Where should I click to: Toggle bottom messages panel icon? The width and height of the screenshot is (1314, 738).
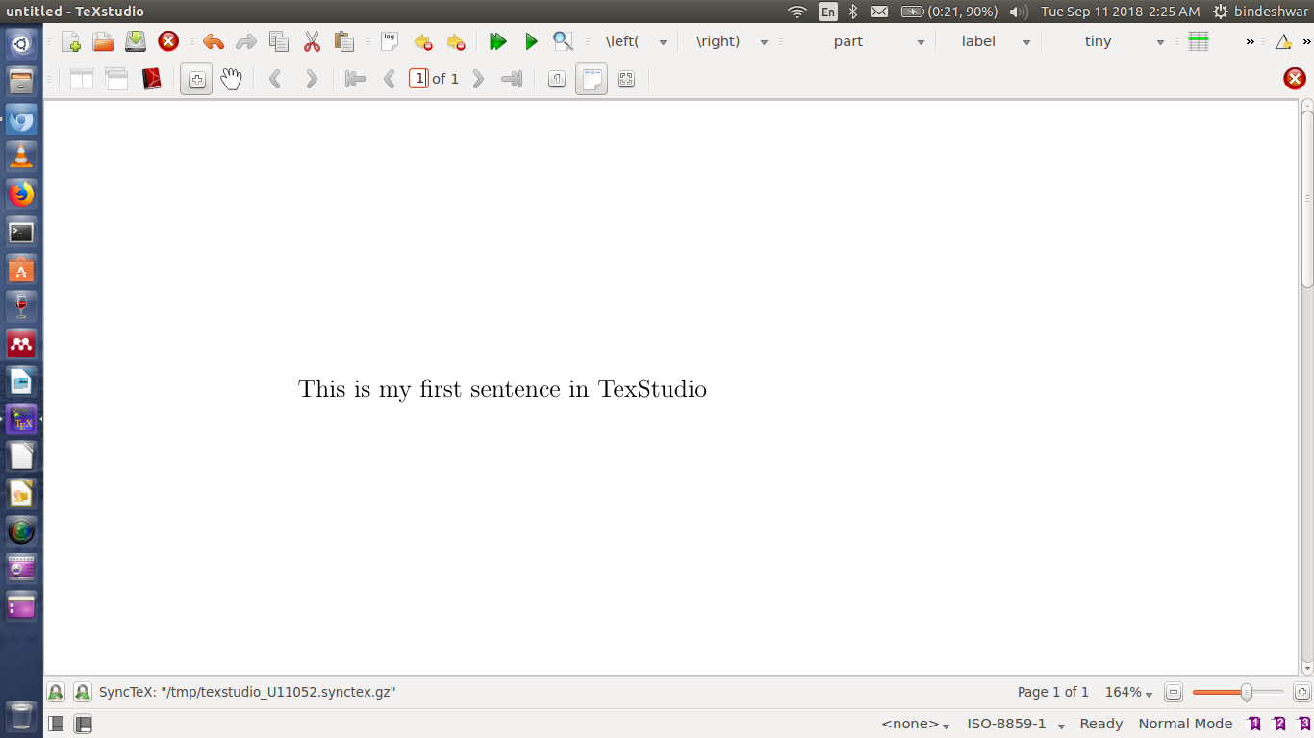(x=84, y=724)
